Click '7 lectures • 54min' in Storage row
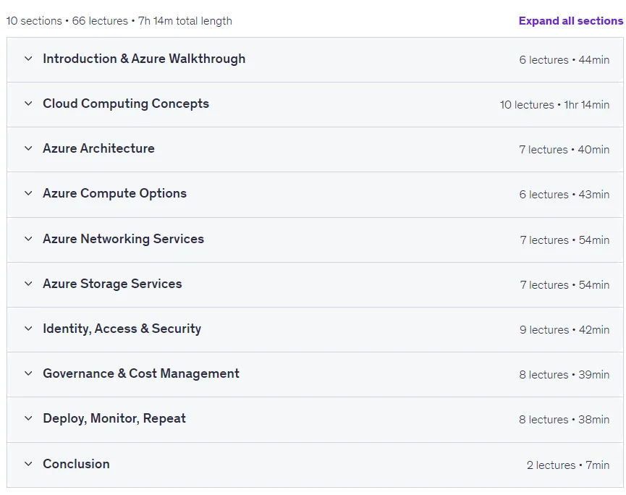Viewport: 626px width, 495px height. point(564,285)
